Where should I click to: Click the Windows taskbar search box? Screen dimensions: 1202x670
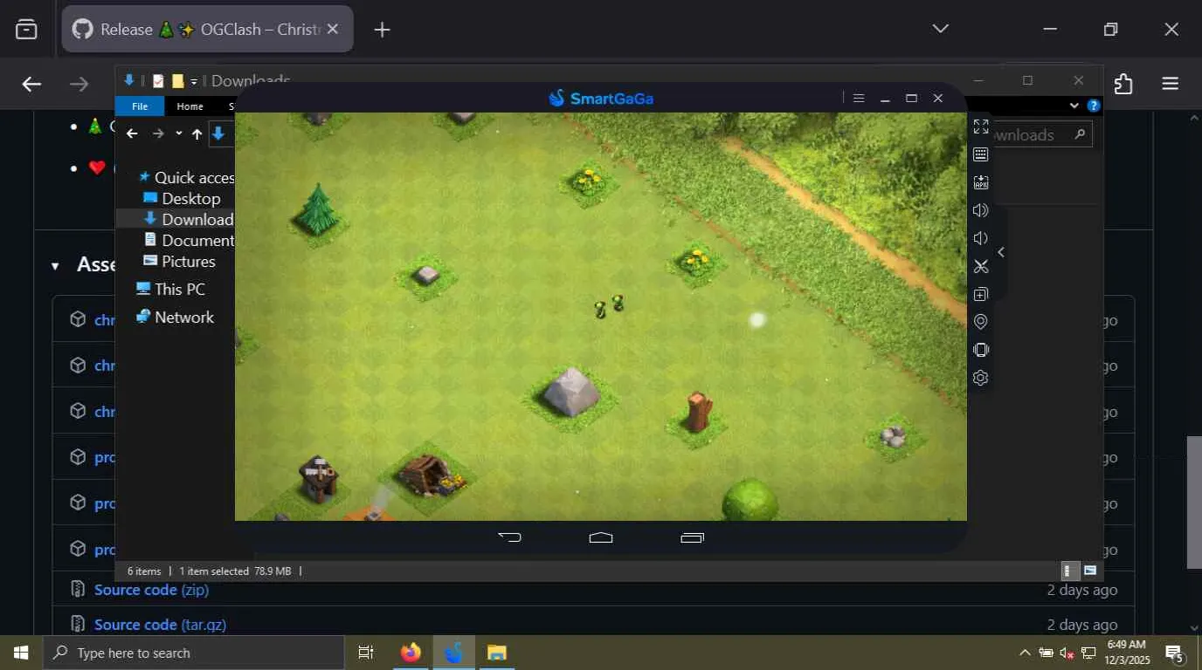click(193, 653)
